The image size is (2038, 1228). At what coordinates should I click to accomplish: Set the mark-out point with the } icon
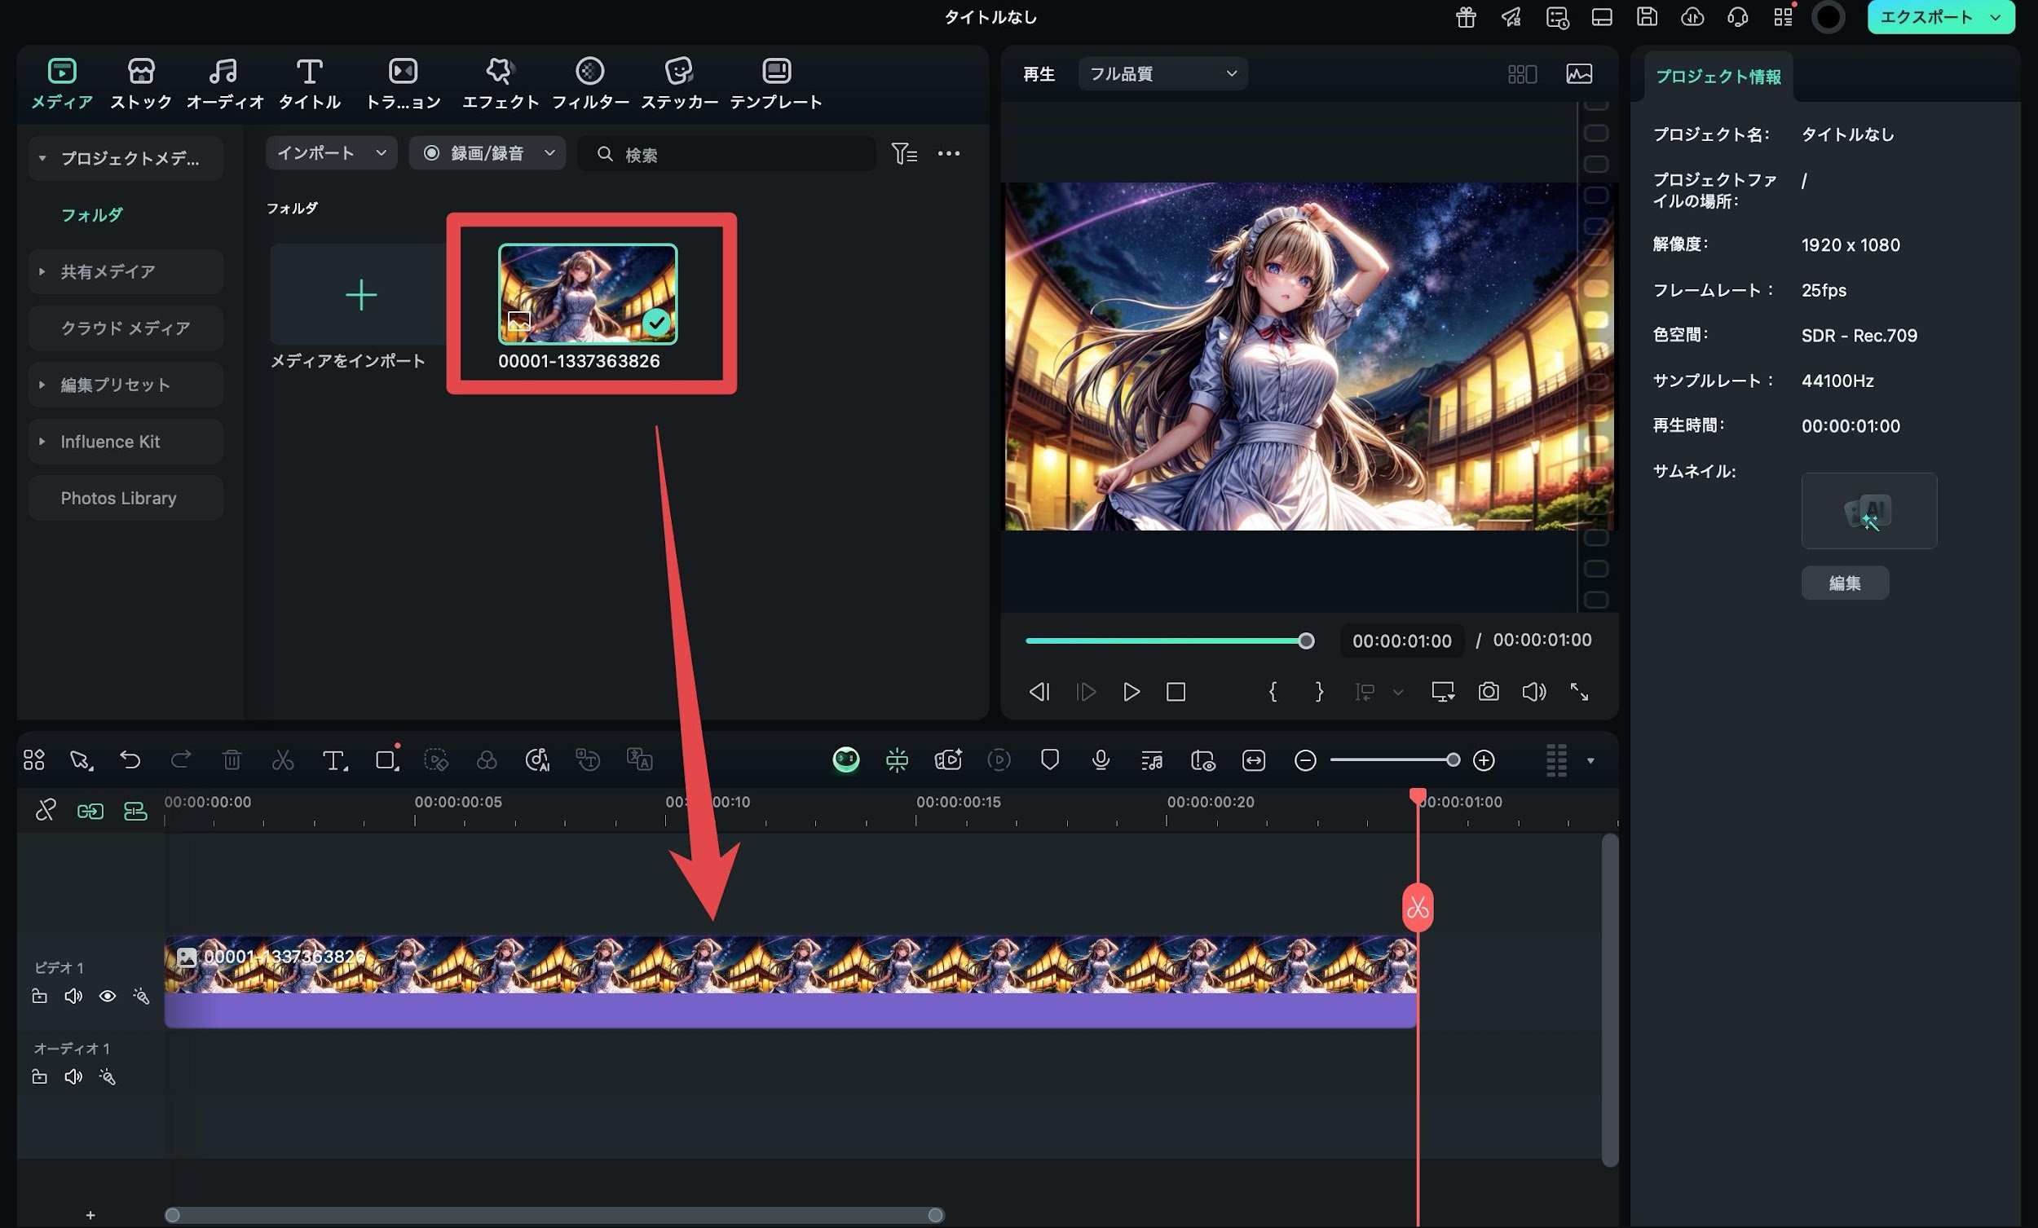pyautogui.click(x=1319, y=691)
